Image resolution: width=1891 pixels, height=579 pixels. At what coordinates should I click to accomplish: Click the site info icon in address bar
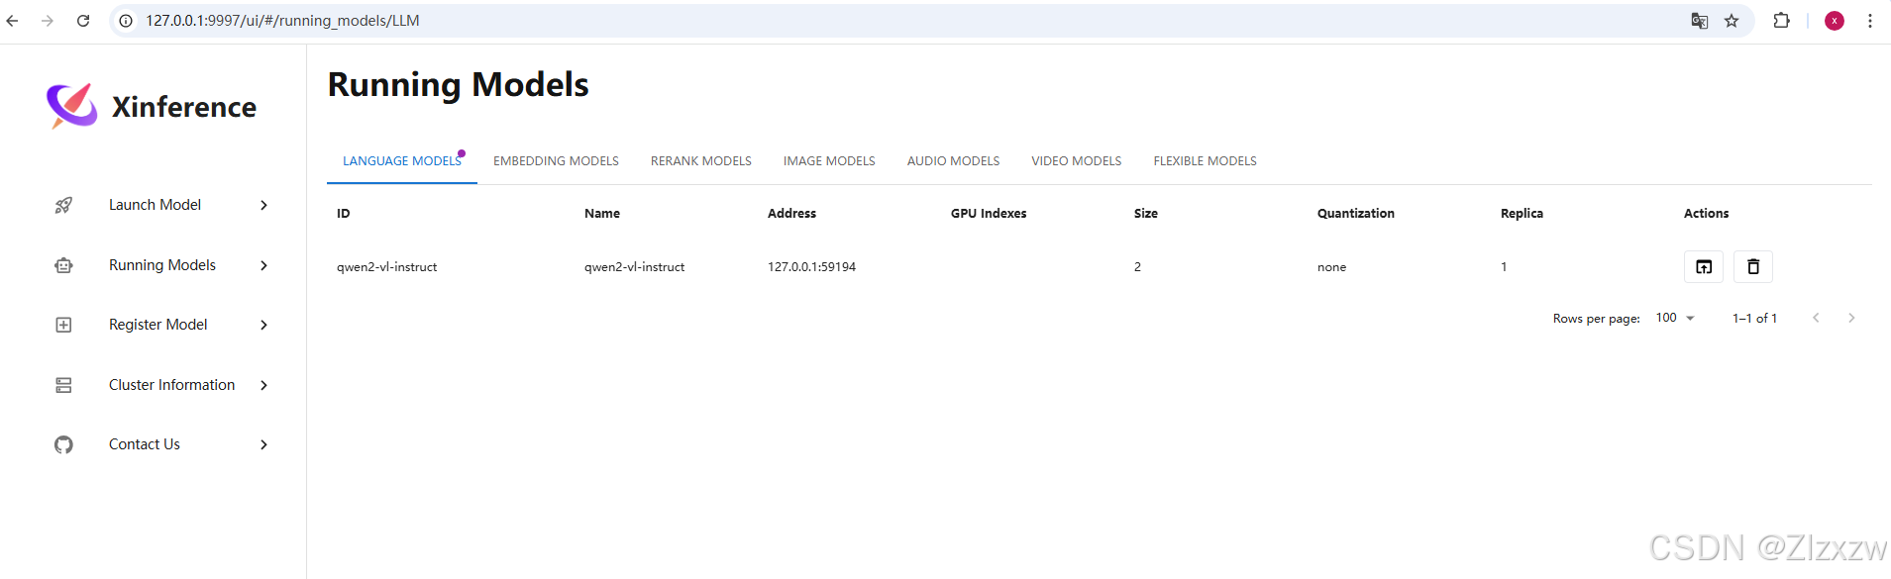click(126, 20)
